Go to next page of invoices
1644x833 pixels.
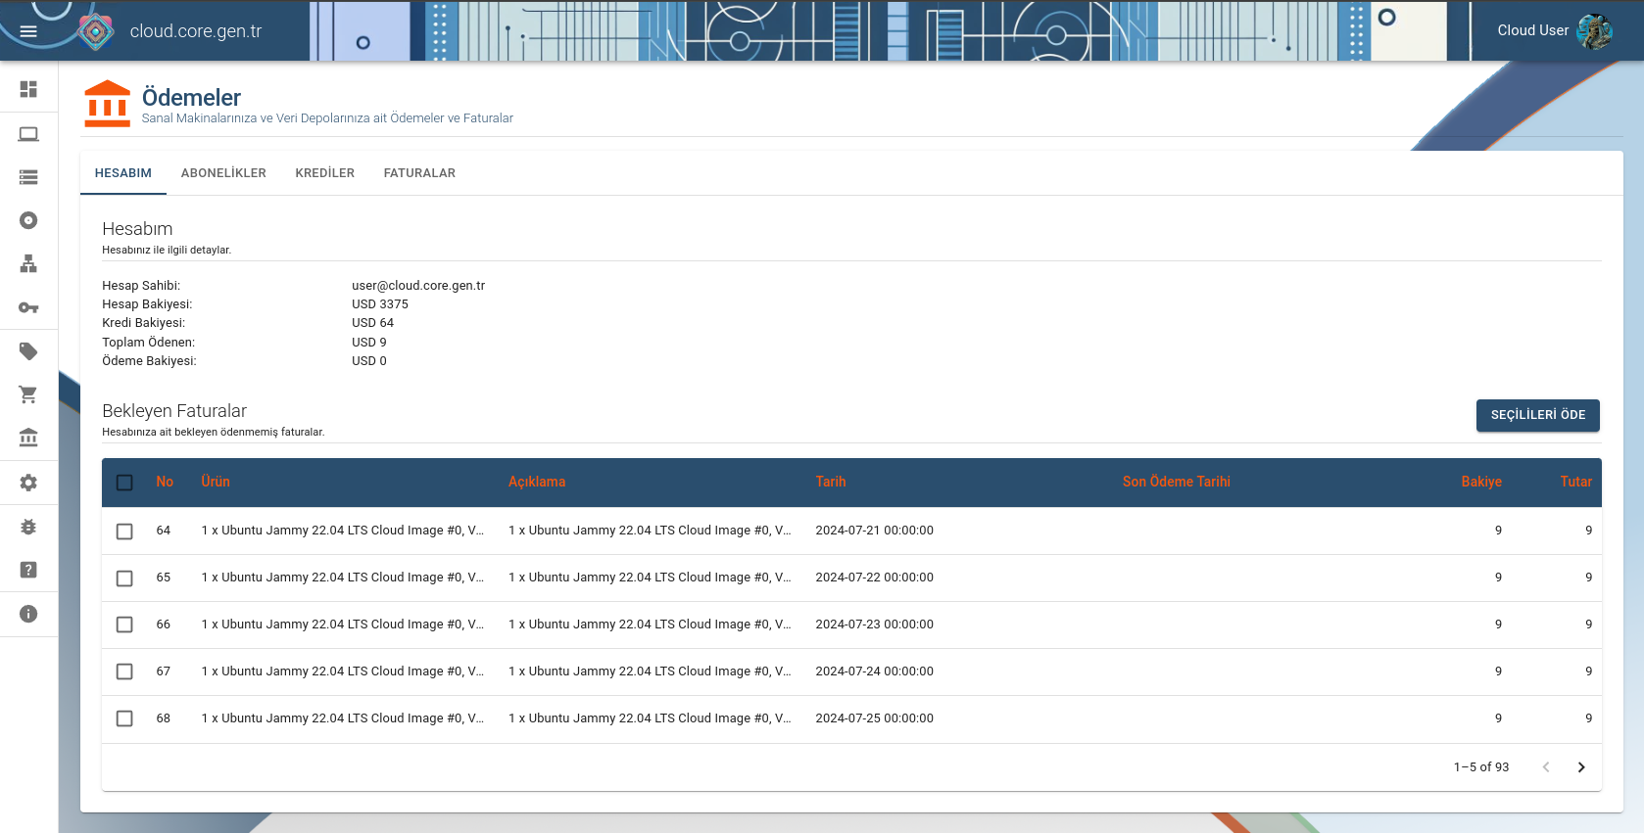[1580, 767]
